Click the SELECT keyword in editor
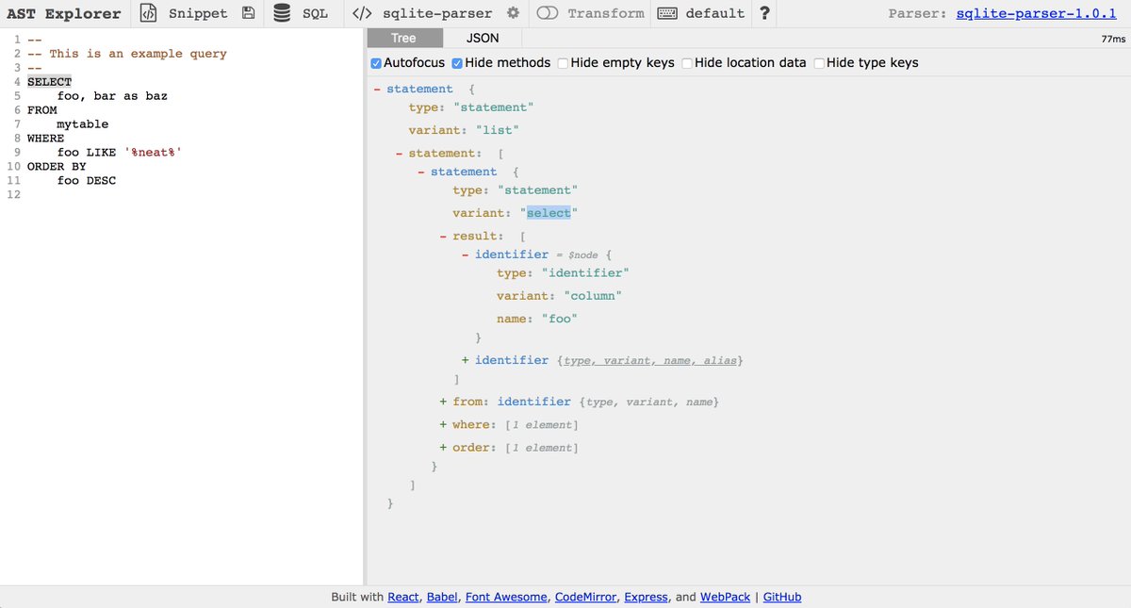 click(49, 82)
